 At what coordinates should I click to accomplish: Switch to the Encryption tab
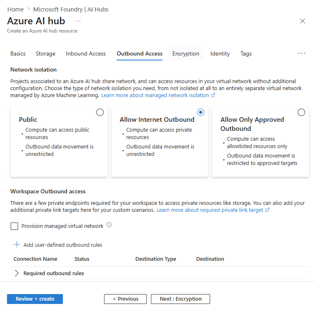(186, 53)
